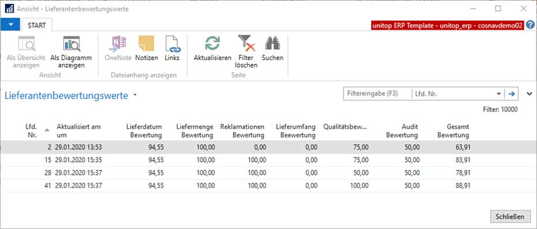The width and height of the screenshot is (537, 229).
Task: Select row with Lfd. Nr. 41
Action: [x=268, y=186]
